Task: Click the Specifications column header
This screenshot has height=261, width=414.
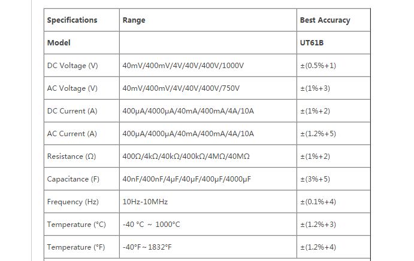Action: tap(72, 20)
